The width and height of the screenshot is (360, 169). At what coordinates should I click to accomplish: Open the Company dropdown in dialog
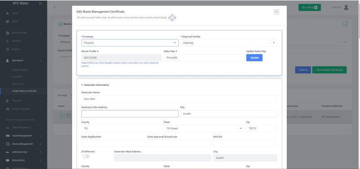pyautogui.click(x=175, y=43)
